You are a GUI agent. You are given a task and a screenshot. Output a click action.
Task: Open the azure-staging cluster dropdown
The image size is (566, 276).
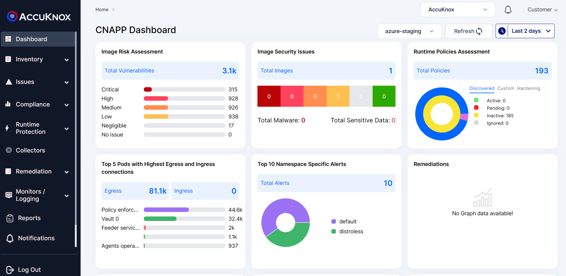tap(410, 31)
